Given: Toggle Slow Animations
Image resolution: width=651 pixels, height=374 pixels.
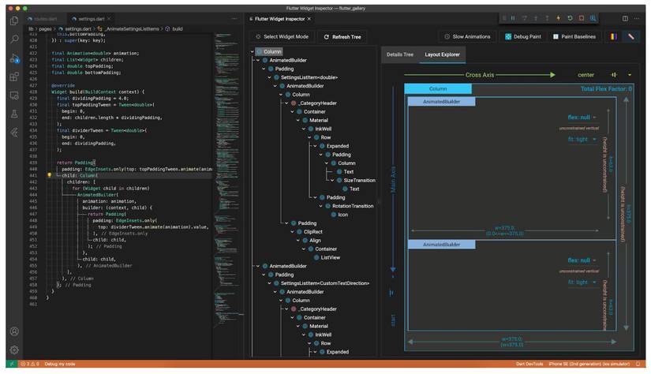Looking at the screenshot, I should point(467,36).
